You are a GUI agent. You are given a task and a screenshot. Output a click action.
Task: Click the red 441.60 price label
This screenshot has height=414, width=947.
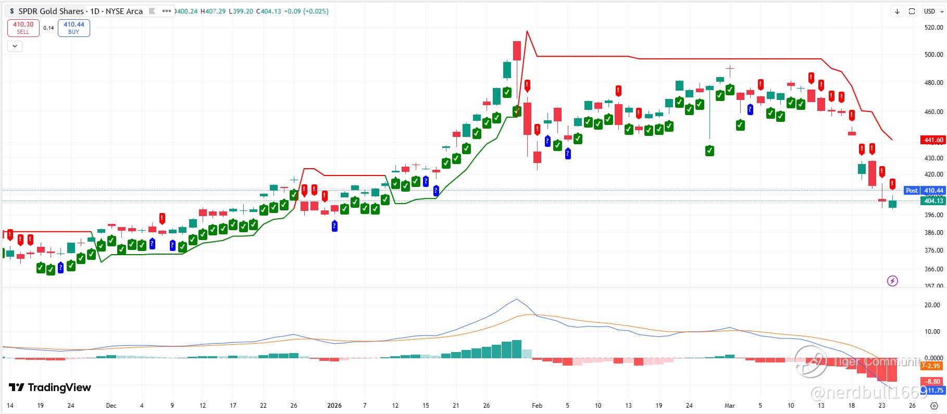[x=933, y=140]
